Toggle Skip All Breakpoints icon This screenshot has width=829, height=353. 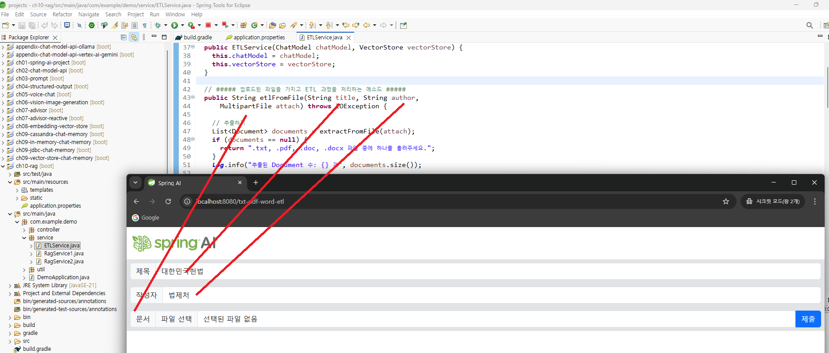(79, 25)
